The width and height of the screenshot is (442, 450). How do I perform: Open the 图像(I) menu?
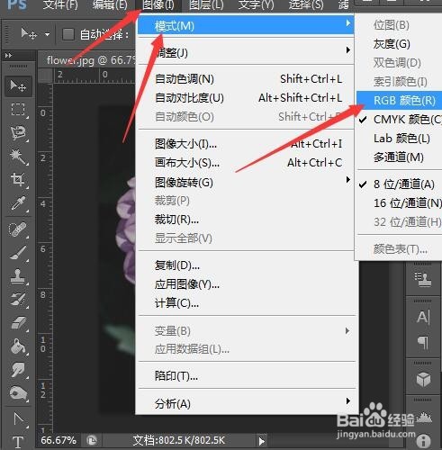pyautogui.click(x=158, y=4)
